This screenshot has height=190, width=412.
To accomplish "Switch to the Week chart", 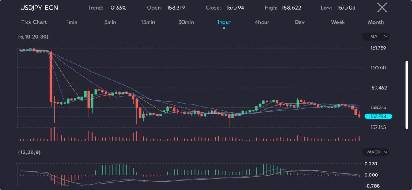I will click(338, 22).
